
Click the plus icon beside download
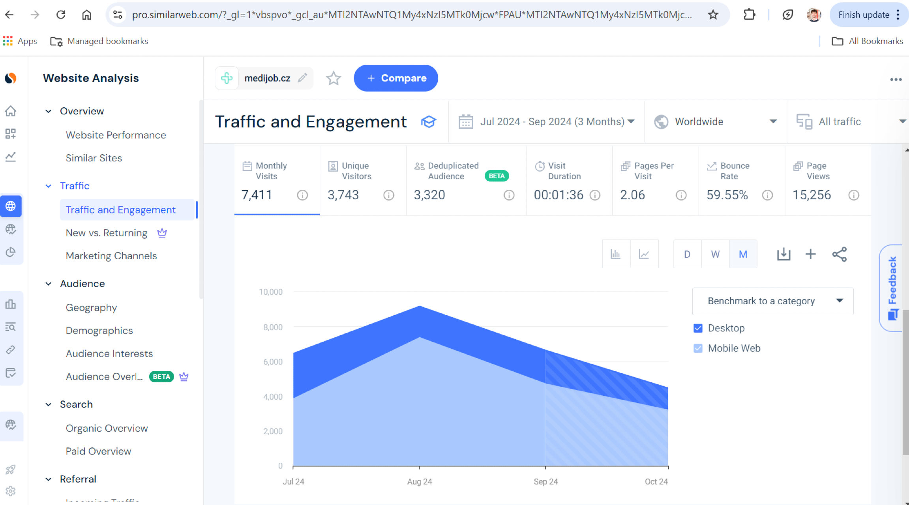point(810,254)
